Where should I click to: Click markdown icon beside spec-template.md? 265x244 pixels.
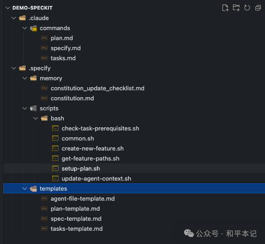[44, 218]
